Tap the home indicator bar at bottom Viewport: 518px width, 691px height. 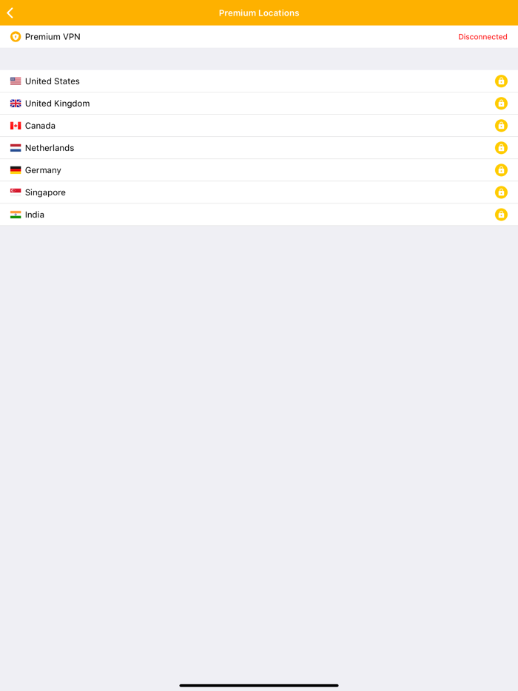coord(259,685)
